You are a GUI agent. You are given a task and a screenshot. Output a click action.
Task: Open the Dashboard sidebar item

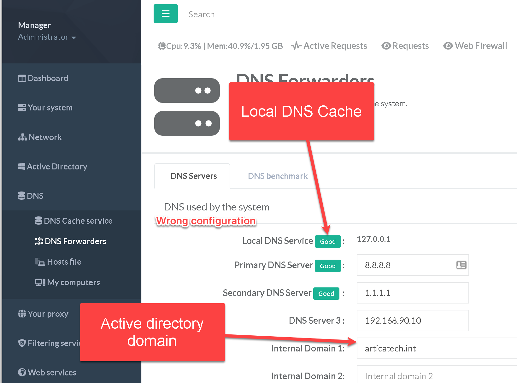(x=43, y=78)
